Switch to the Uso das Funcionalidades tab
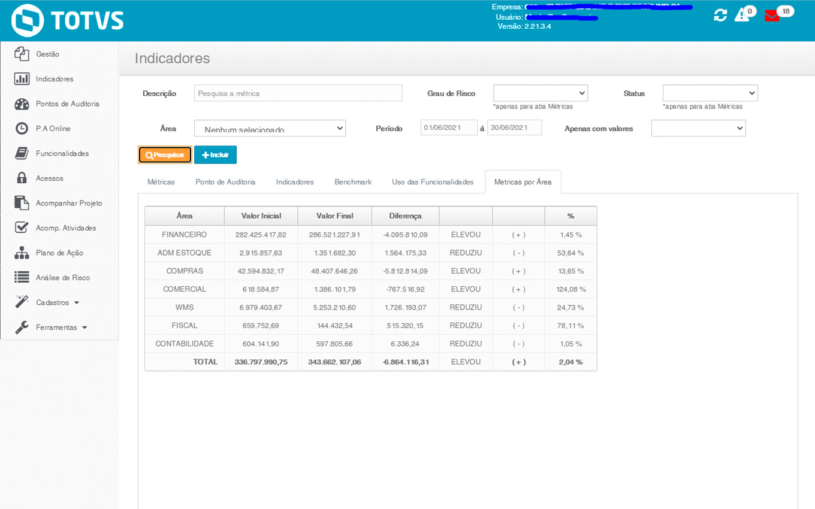 [433, 182]
